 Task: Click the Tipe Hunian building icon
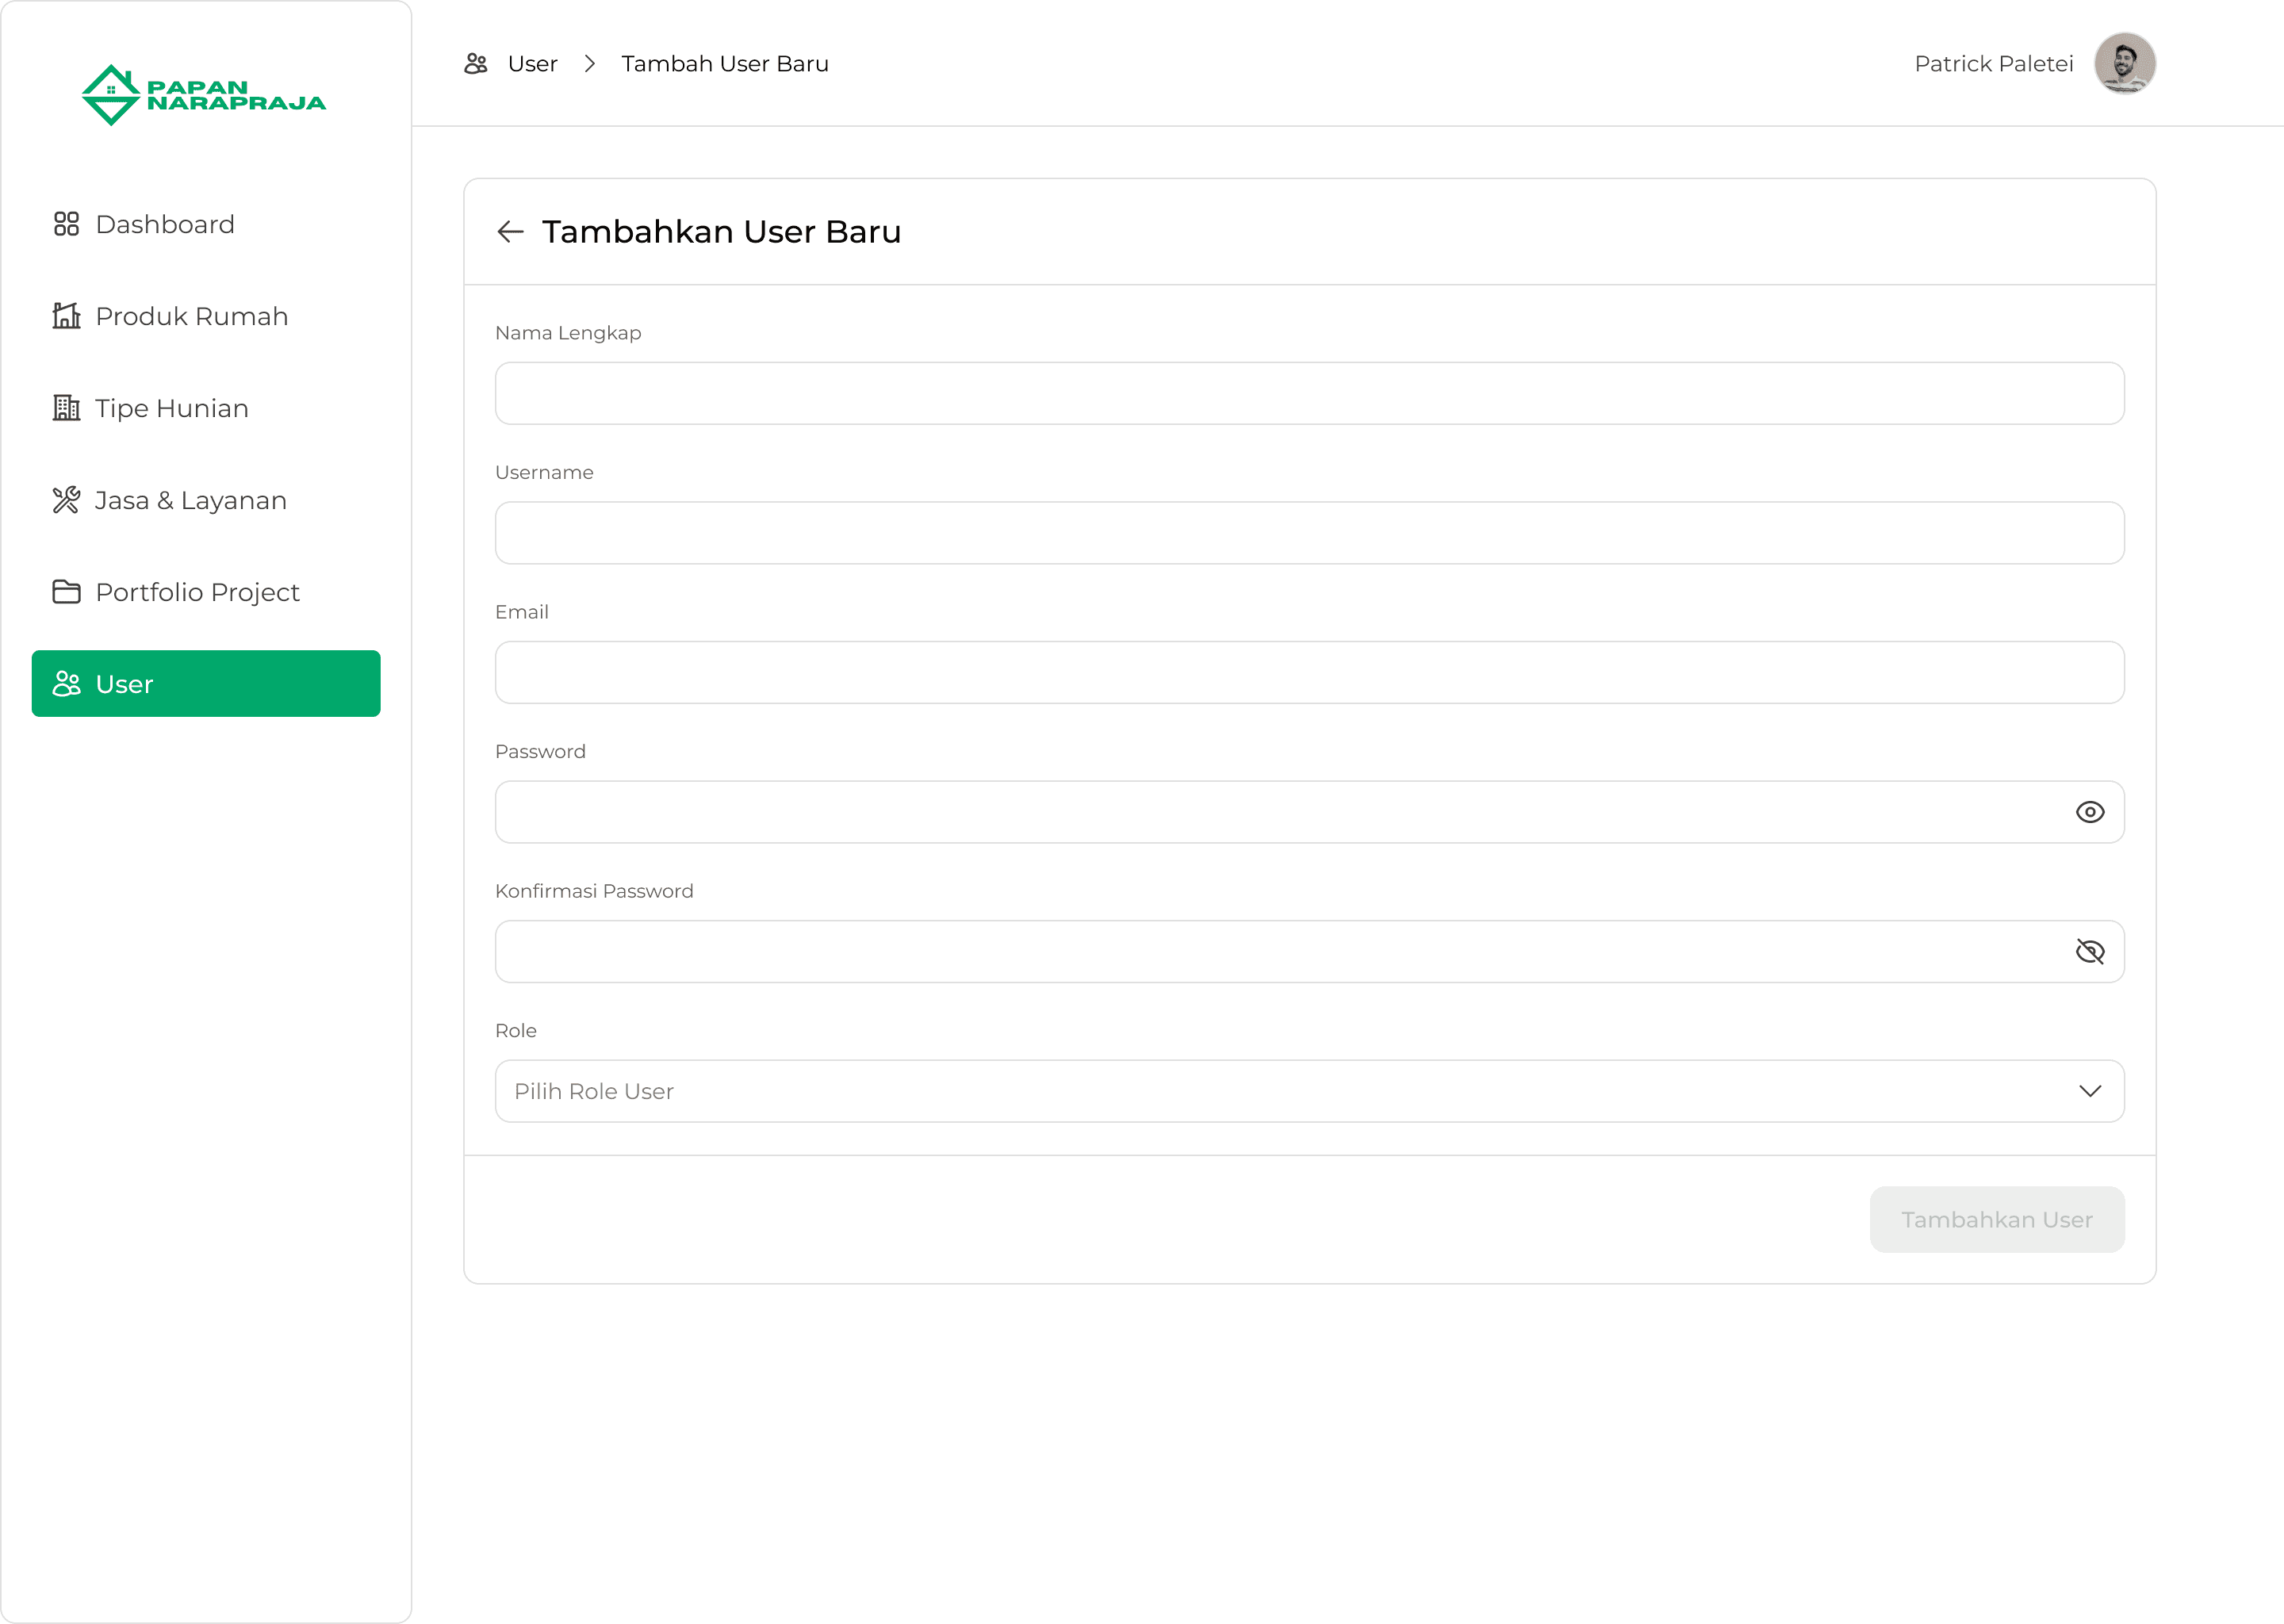pyautogui.click(x=66, y=408)
